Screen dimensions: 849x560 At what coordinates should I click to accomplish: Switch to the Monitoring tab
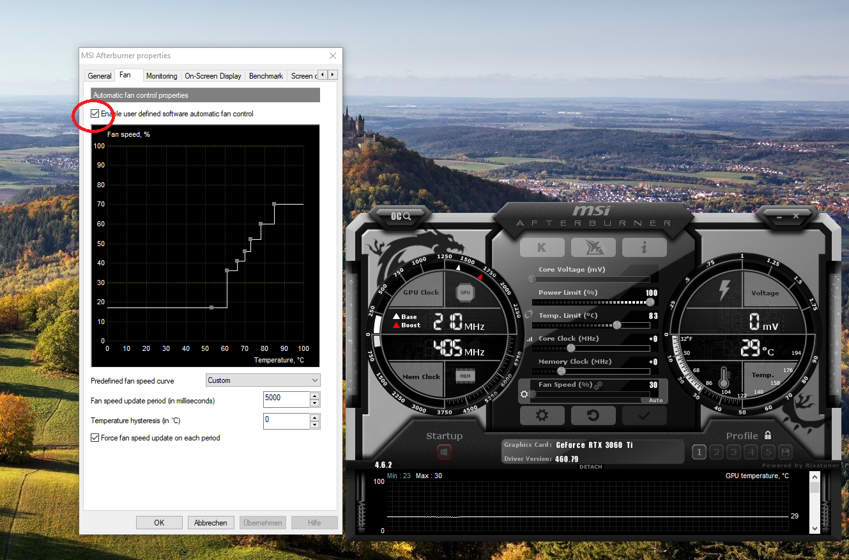pos(162,76)
